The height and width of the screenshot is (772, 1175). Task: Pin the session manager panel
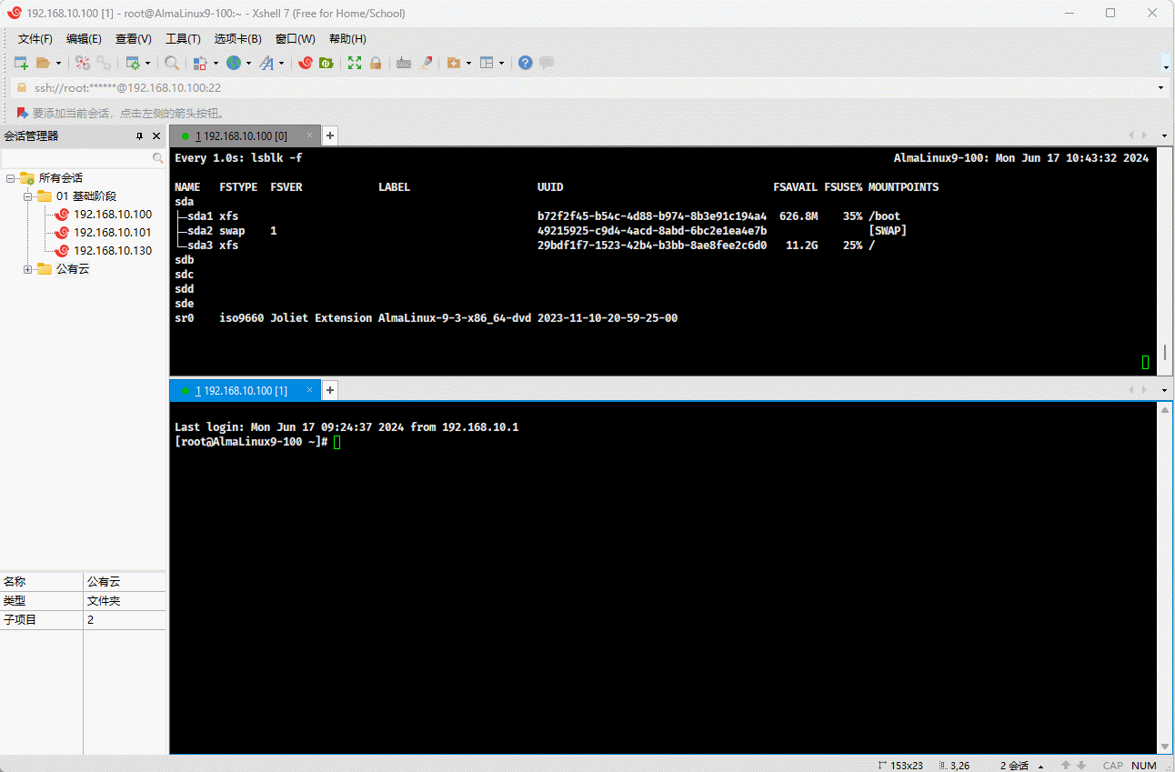[x=139, y=136]
